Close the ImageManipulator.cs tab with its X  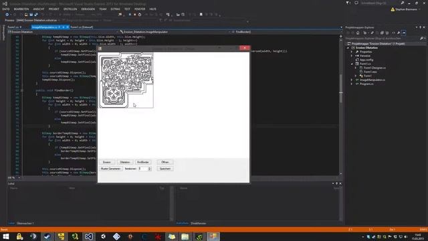(x=68, y=27)
